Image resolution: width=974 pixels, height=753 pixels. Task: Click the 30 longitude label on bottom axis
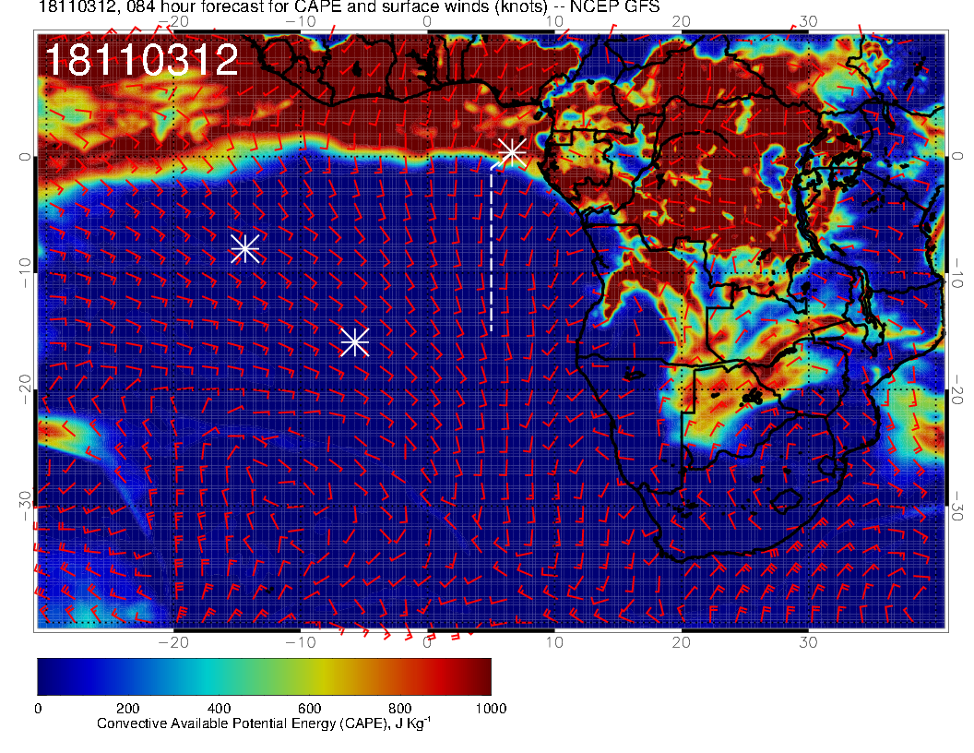[808, 640]
